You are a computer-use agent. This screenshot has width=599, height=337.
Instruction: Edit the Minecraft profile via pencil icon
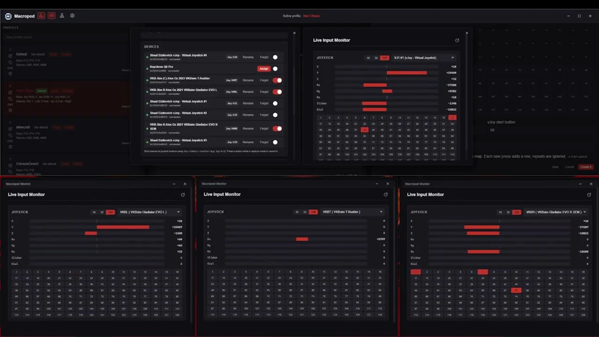click(10, 129)
